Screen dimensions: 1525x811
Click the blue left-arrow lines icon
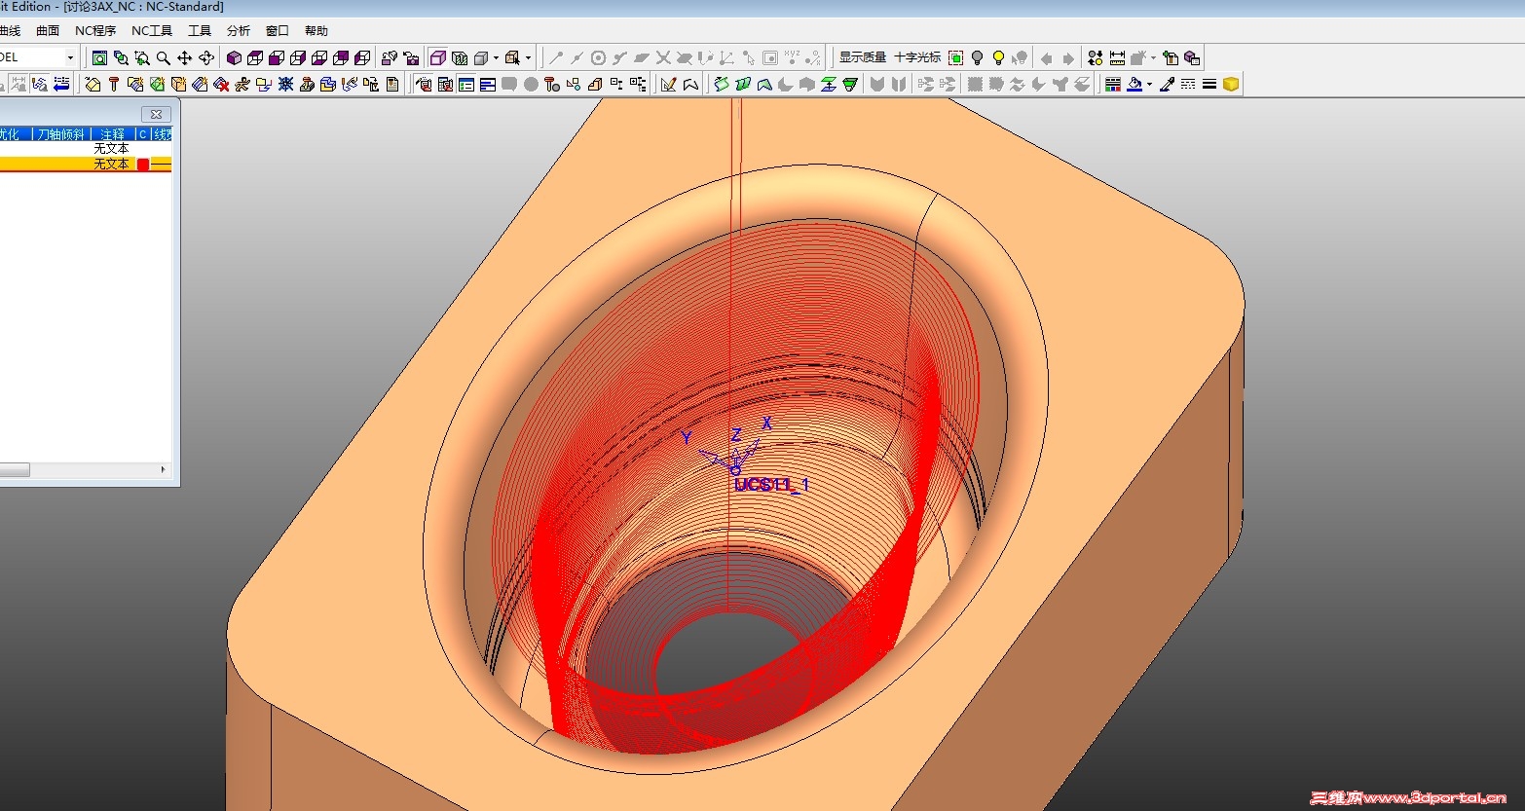coord(61,85)
